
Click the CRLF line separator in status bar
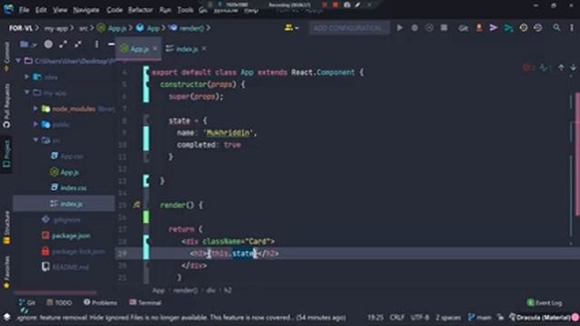[x=397, y=317]
